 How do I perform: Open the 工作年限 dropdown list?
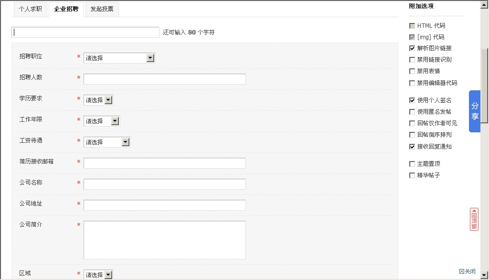pyautogui.click(x=102, y=121)
